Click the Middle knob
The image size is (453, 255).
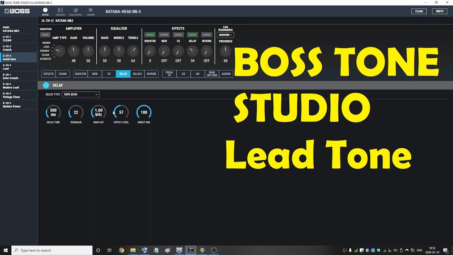pyautogui.click(x=119, y=51)
